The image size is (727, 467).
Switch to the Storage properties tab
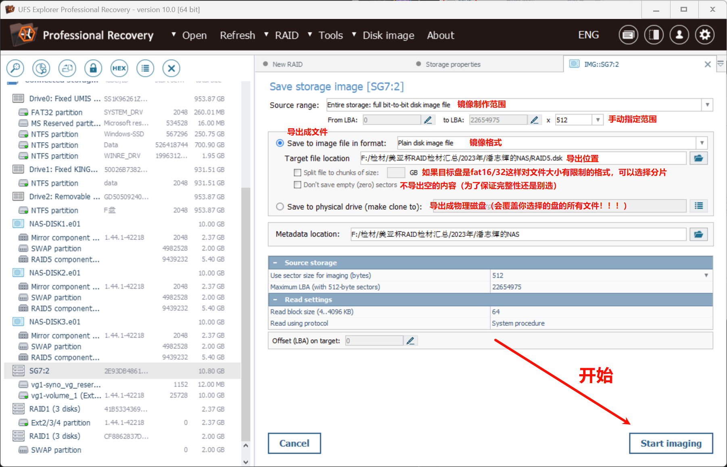pos(453,64)
